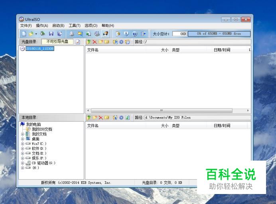
Task: Open the dropdown arrow beside Open icon
Action: click(x=36, y=33)
